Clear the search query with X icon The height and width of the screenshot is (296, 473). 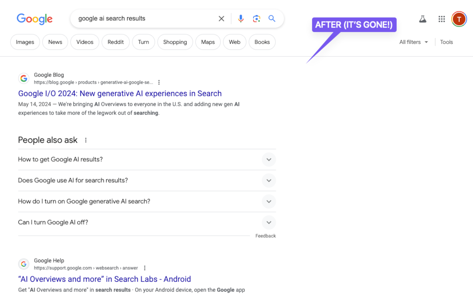click(x=221, y=18)
